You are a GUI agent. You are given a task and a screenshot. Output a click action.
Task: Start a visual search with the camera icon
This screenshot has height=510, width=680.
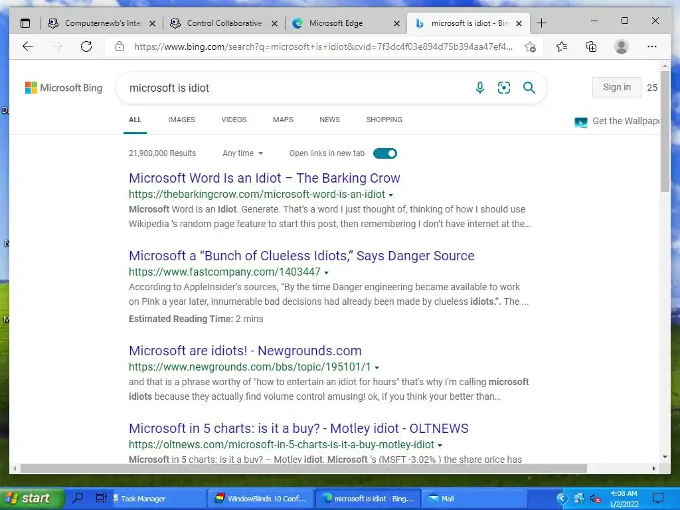pyautogui.click(x=504, y=88)
